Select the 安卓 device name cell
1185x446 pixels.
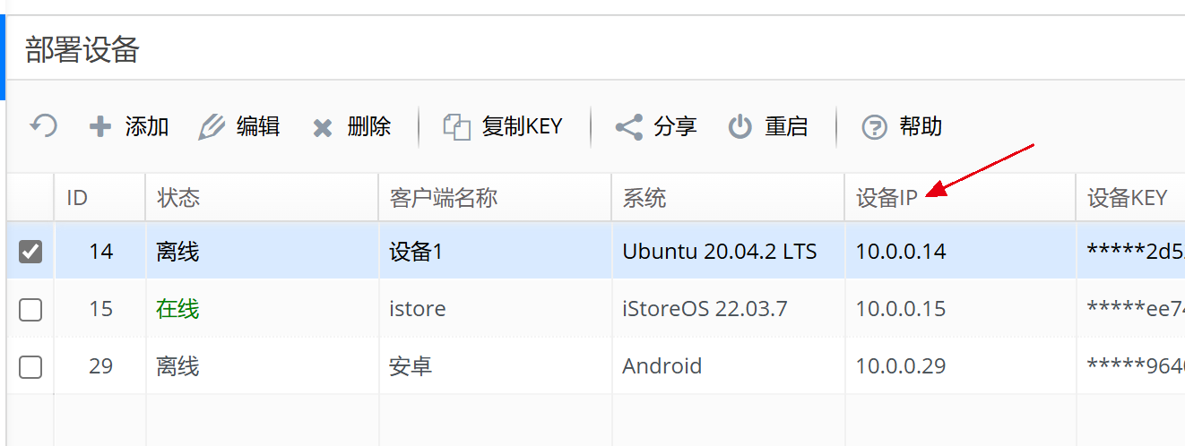tap(411, 366)
